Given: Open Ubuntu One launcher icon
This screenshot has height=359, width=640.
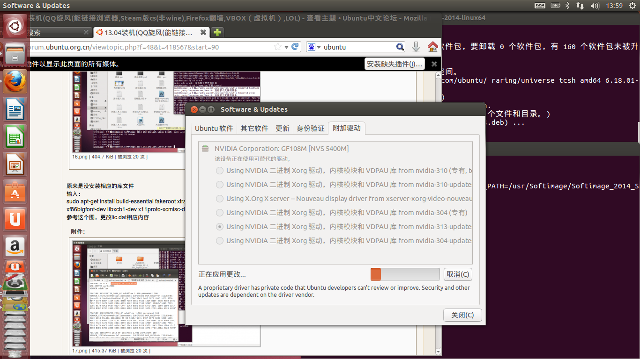Looking at the screenshot, I should (15, 219).
